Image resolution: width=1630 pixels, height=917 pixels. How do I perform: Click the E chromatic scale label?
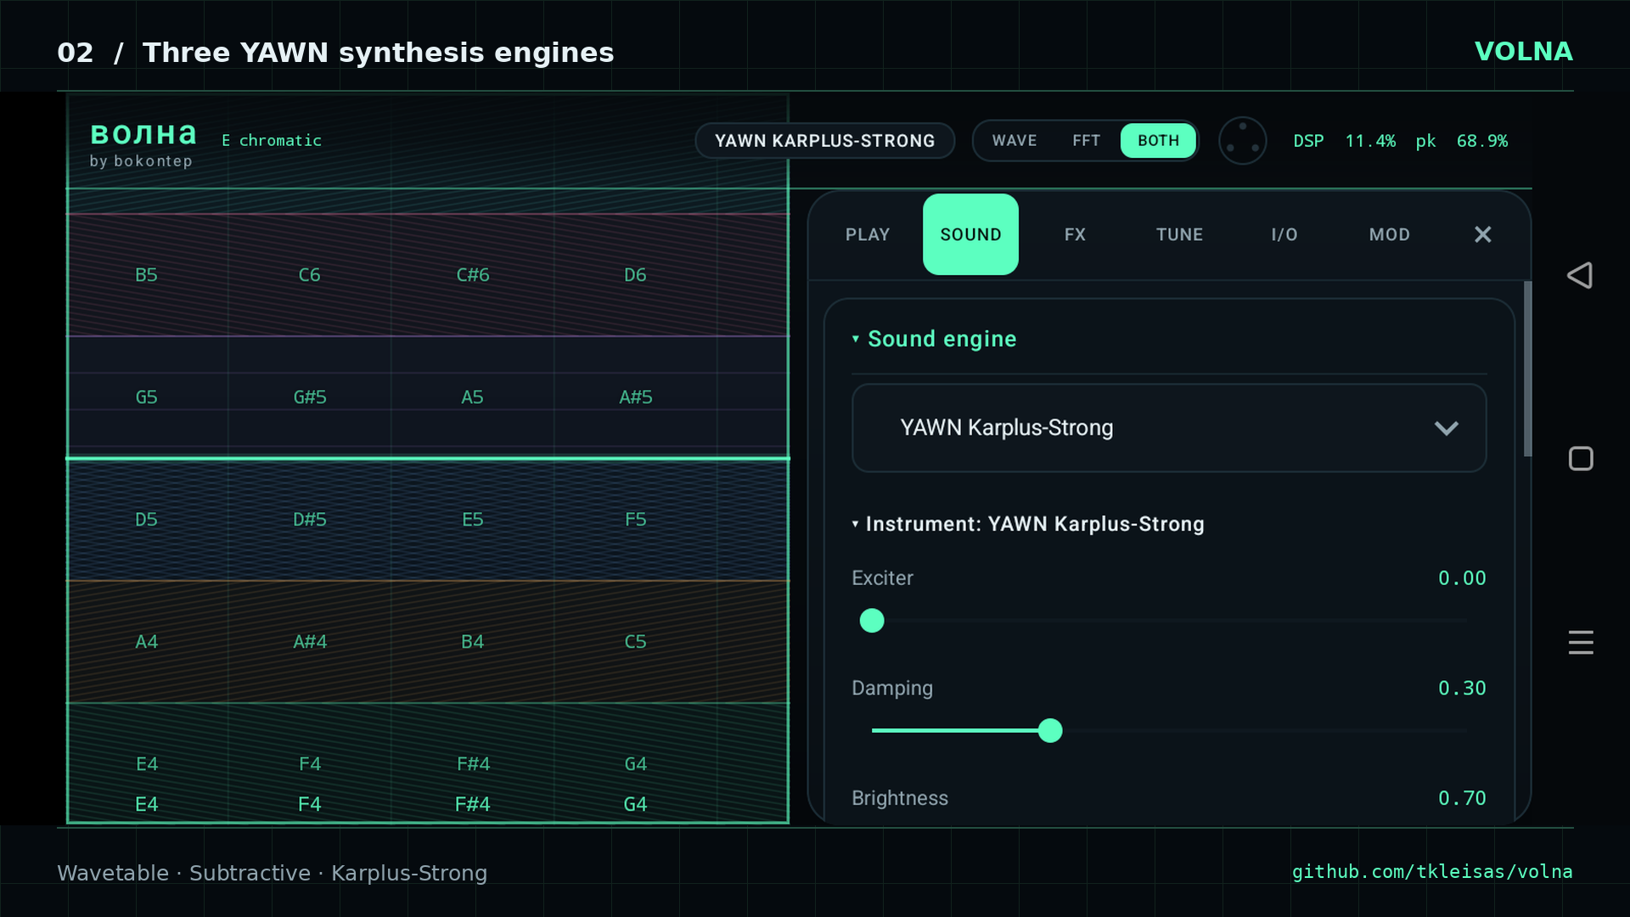coord(272,140)
